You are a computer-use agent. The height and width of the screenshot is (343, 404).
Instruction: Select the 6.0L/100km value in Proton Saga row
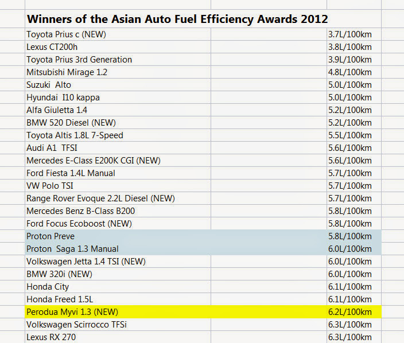tap(354, 249)
